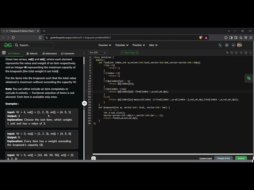Open the Leo AI sparkle icon
Image resolution: width=254 pixels, height=190 pixels.
point(241,38)
